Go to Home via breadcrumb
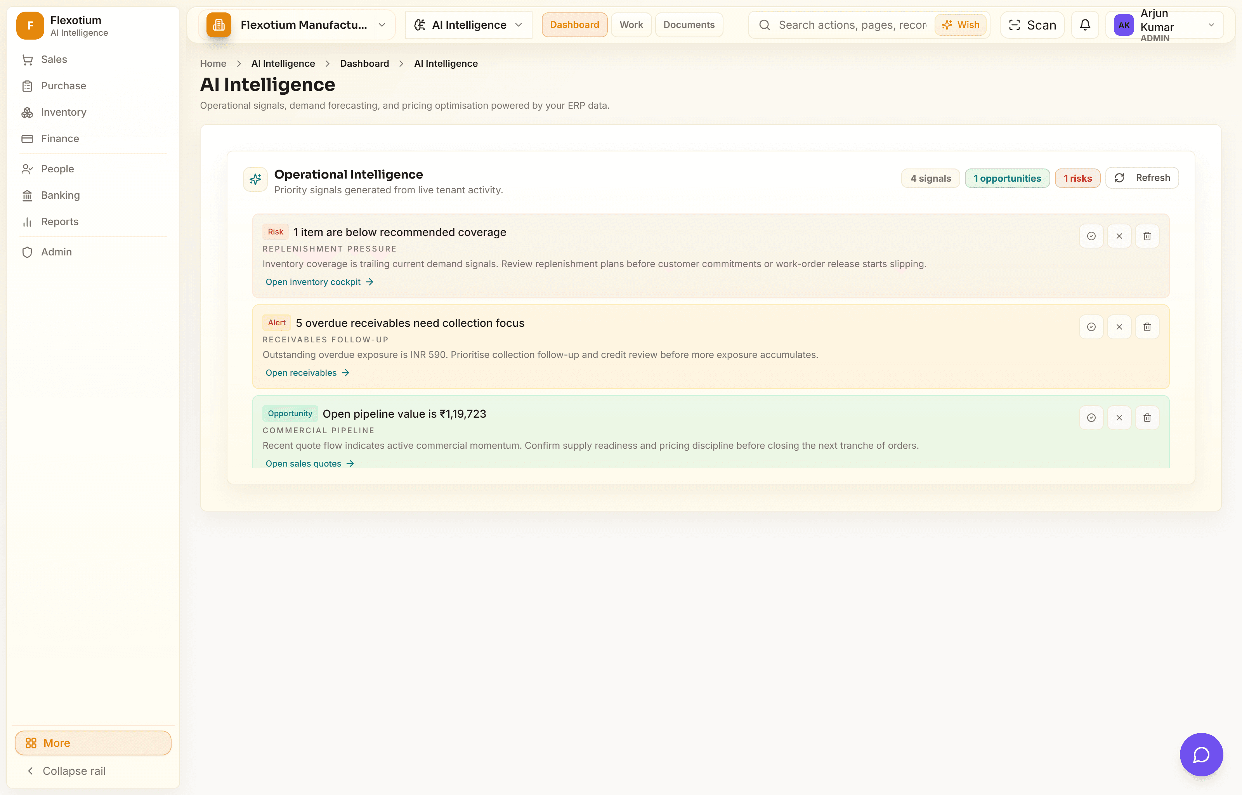 [x=213, y=64]
